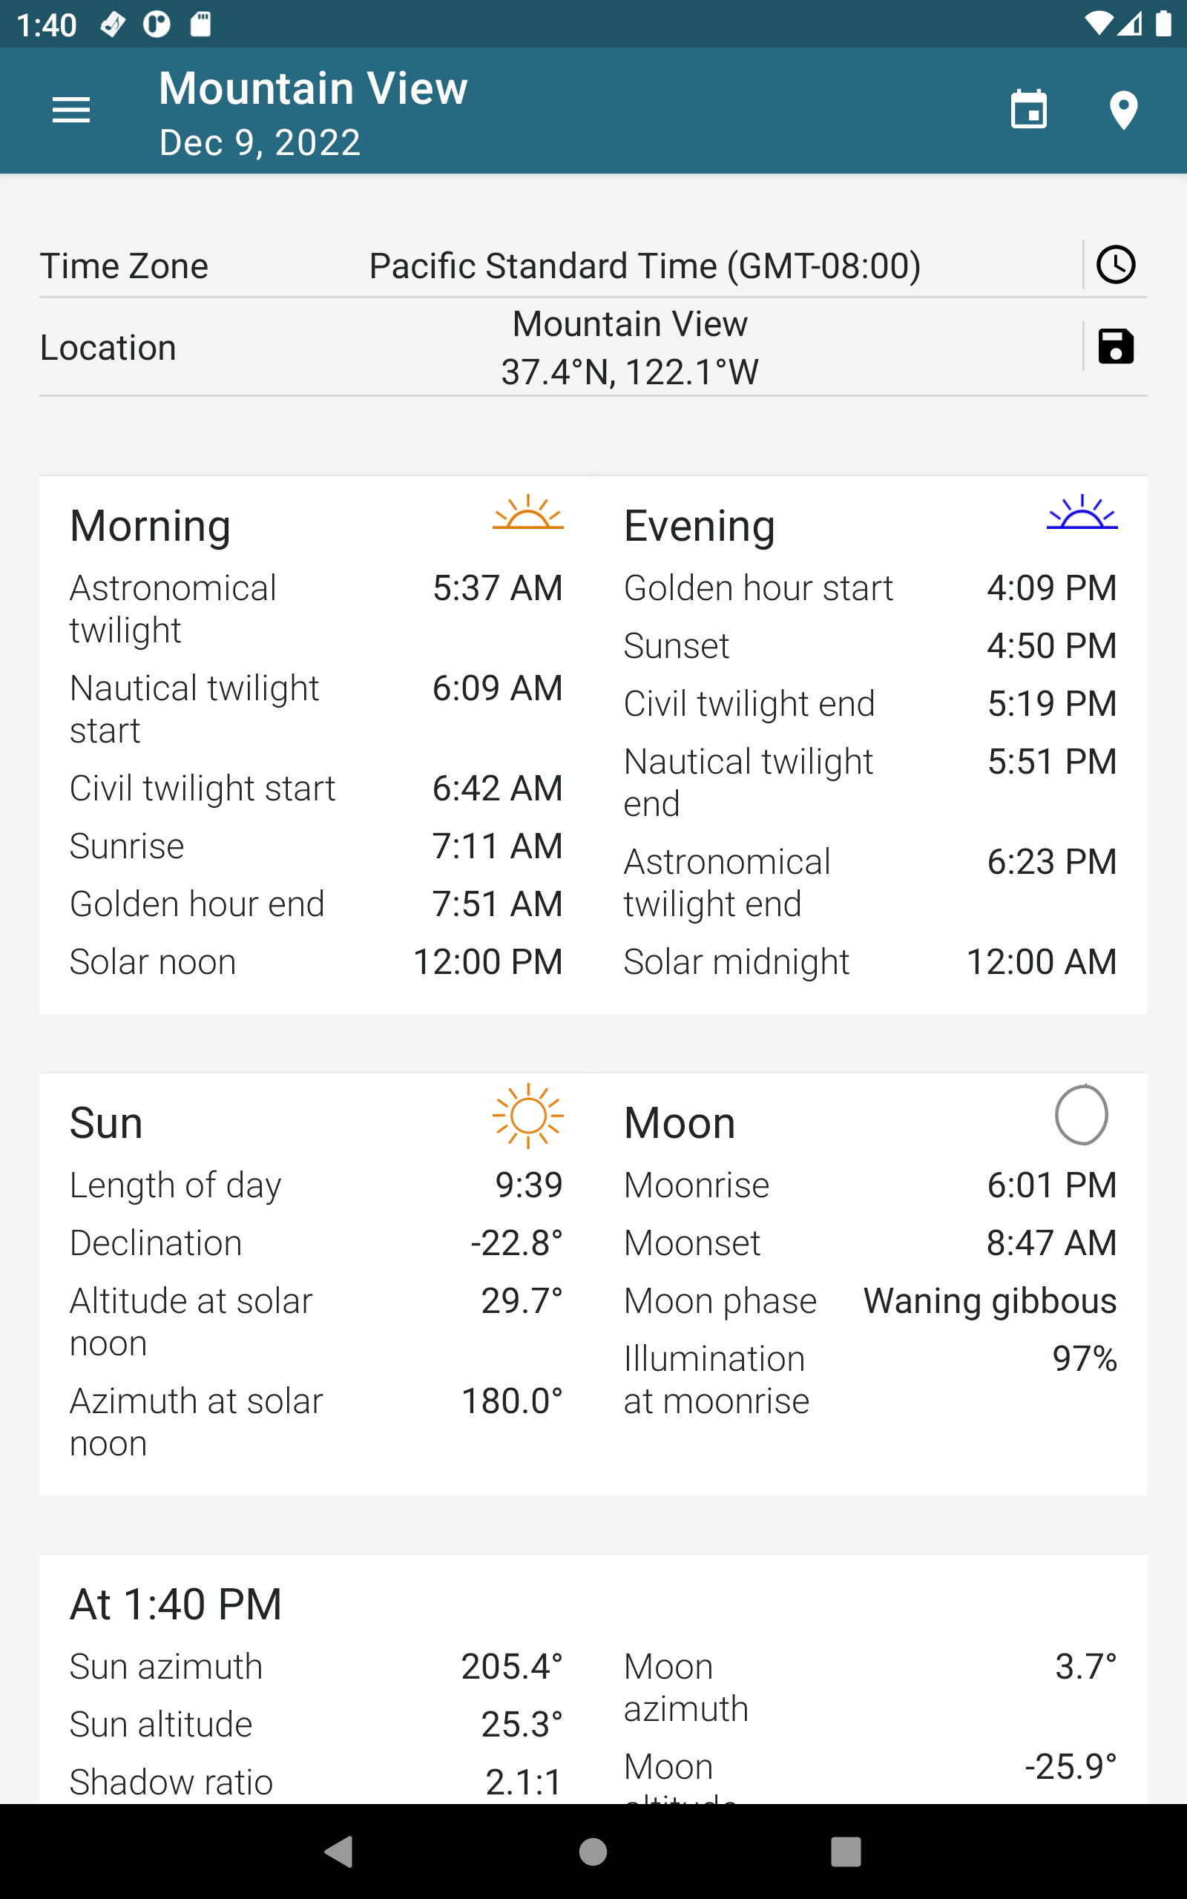The height and width of the screenshot is (1899, 1187).
Task: Tap the Sunset 4:50 PM row
Action: (869, 646)
